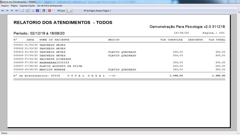Click the vertical scrollbar thumb
Image resolution: width=240 pixels, height=135 pixels.
[x=238, y=12]
